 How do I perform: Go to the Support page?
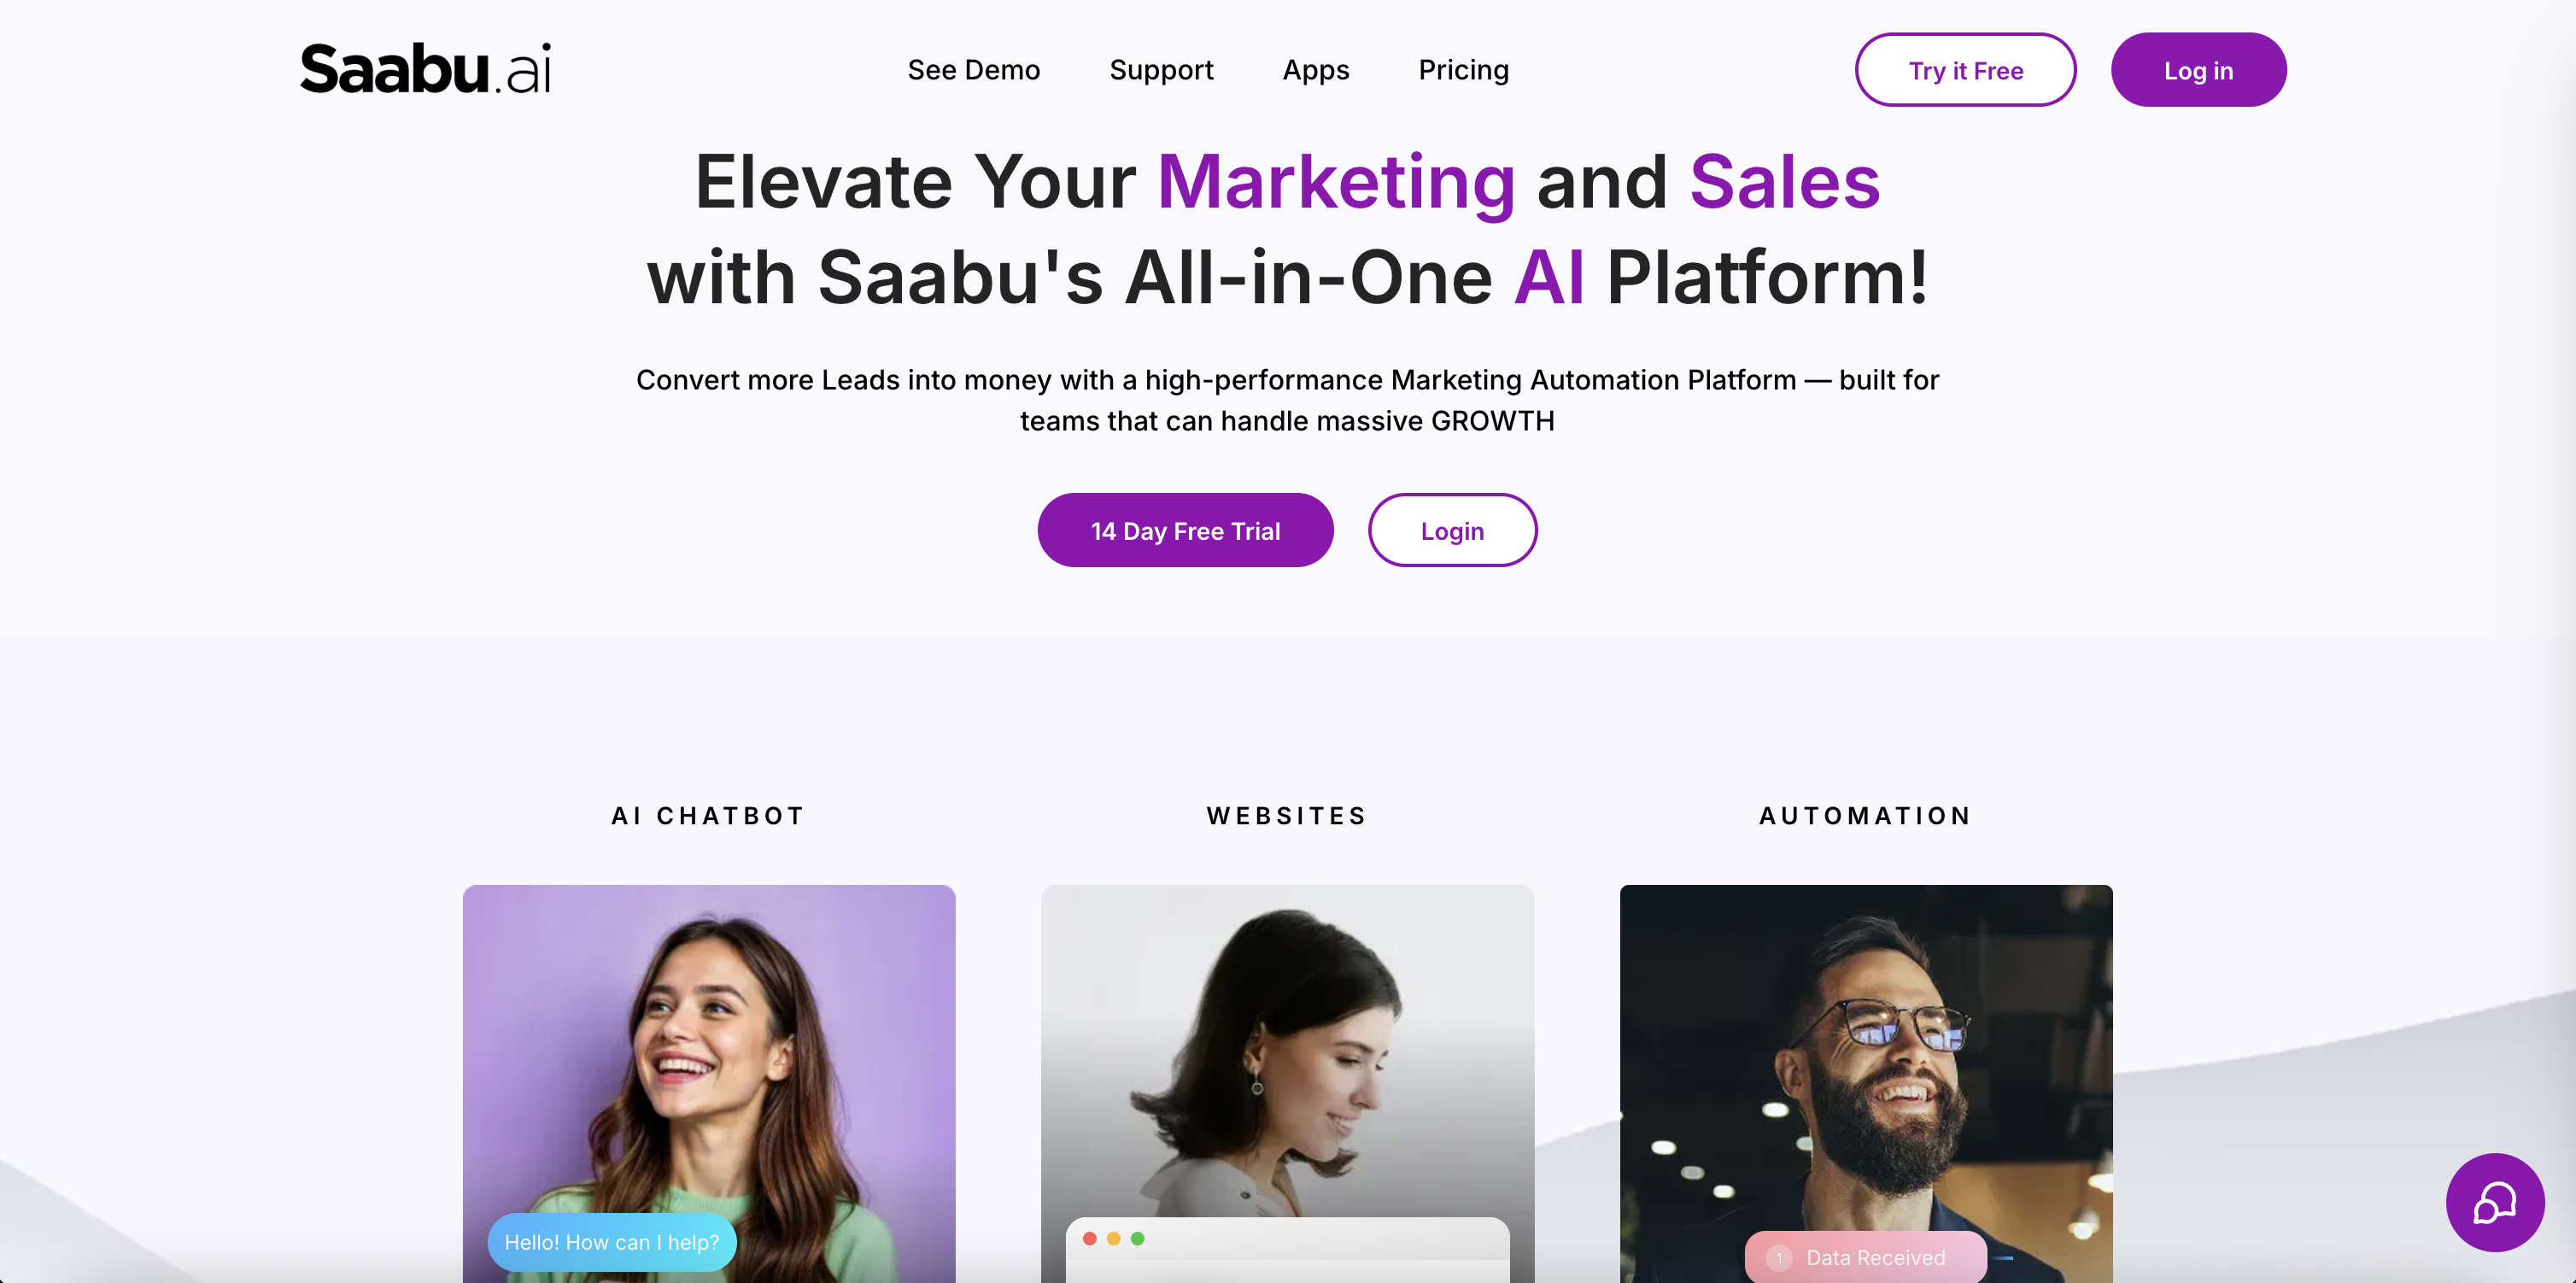tap(1161, 70)
